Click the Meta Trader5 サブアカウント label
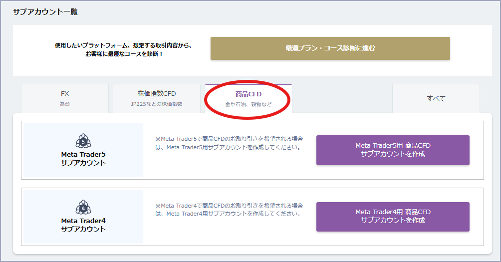 coord(83,159)
